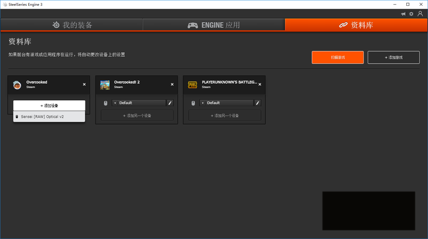Click the PLAYERUNKNOWN'S BATTLEG... title text
This screenshot has width=428, height=239.
click(229, 82)
